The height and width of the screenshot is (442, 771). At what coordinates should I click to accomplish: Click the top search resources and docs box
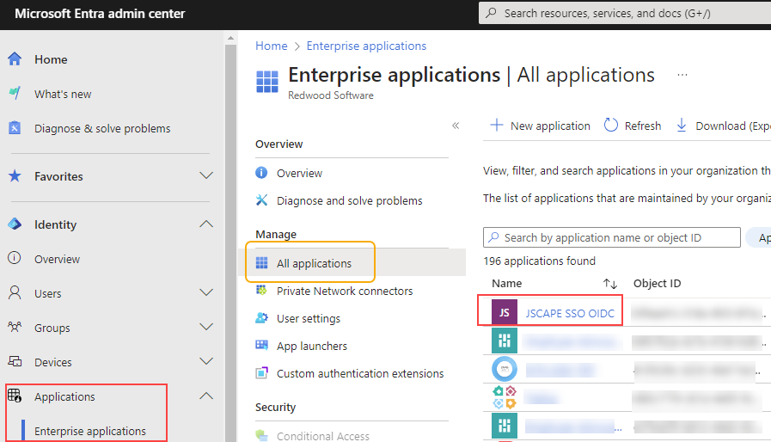pos(625,13)
